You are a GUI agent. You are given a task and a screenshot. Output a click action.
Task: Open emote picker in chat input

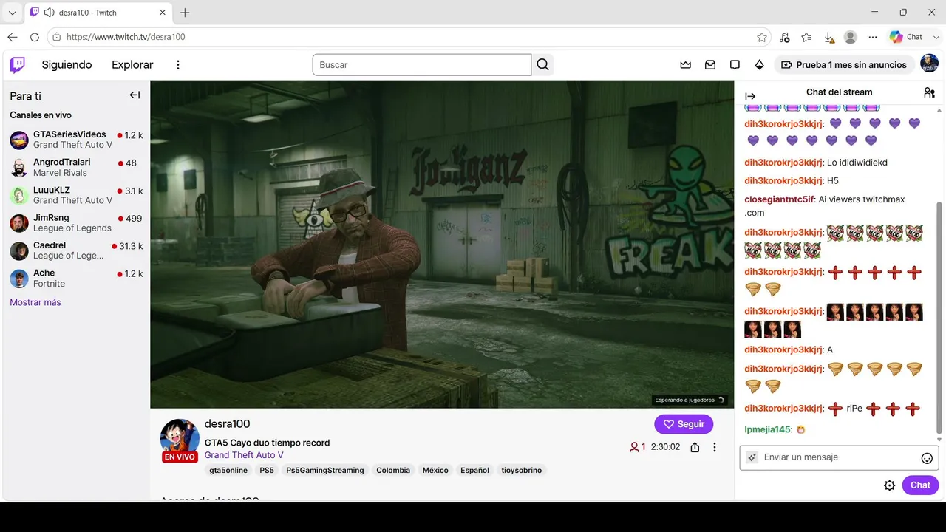pos(927,458)
